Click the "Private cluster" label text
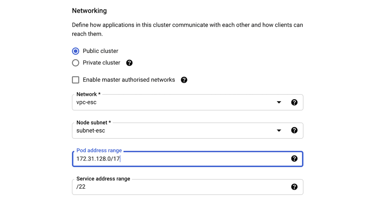 101,63
